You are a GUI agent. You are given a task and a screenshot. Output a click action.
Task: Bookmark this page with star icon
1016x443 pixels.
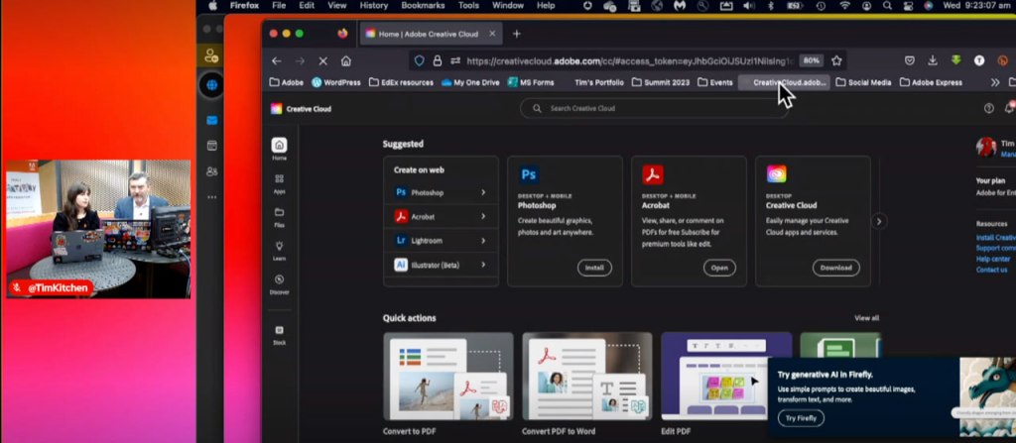coord(836,60)
